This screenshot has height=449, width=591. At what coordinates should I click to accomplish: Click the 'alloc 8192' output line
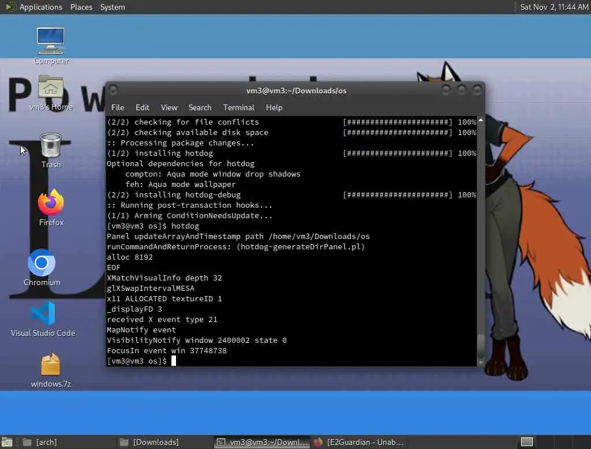130,257
